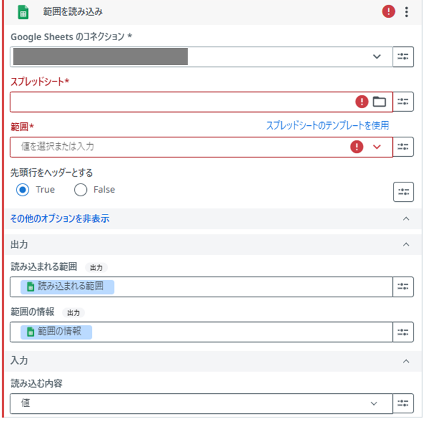Click the Google Sheets activity icon
This screenshot has height=423, width=424.
click(23, 12)
